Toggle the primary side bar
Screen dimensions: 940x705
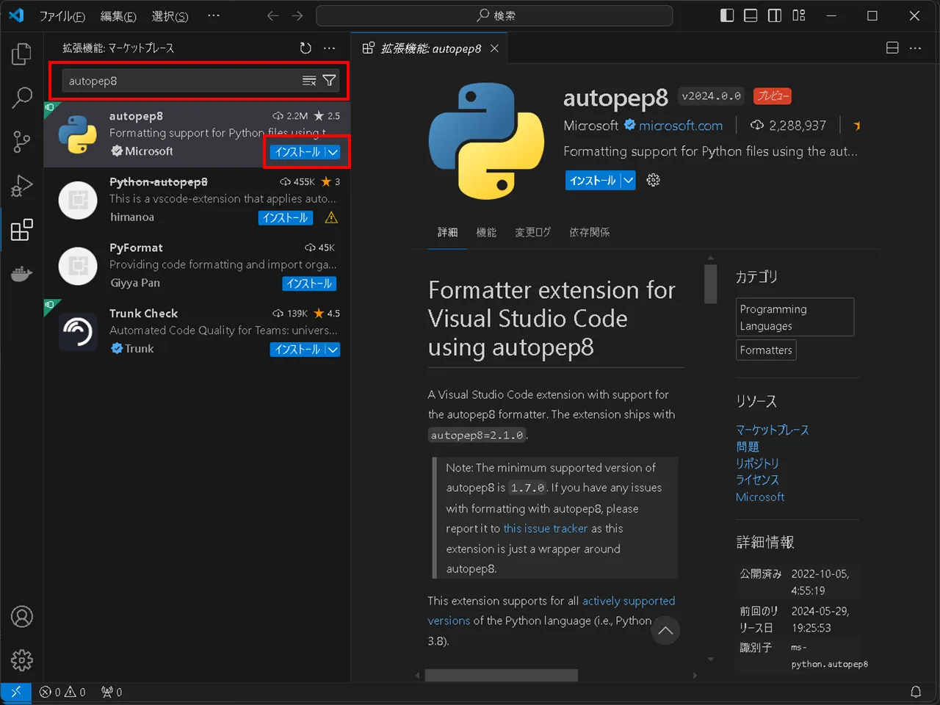727,15
